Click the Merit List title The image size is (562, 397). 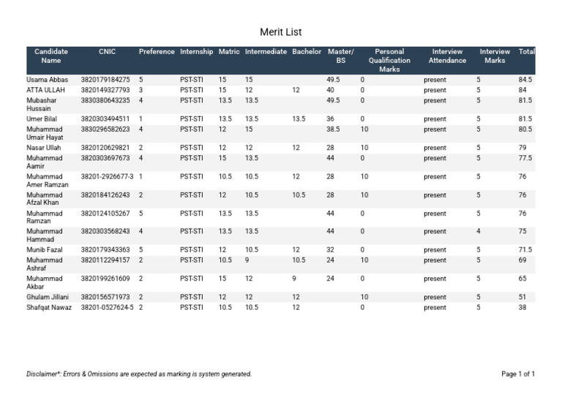click(281, 32)
